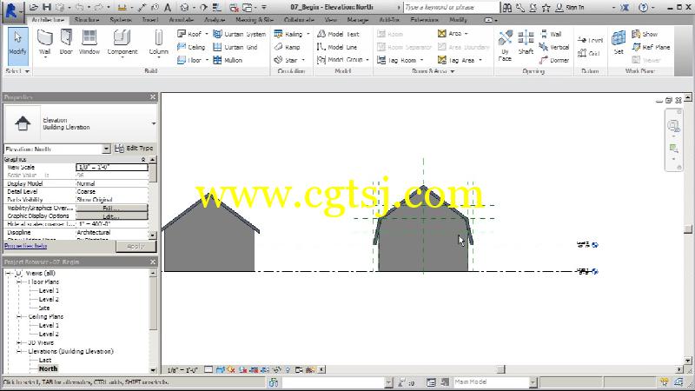Choose the Door tool
Screen dimensions: 695x391
66,43
